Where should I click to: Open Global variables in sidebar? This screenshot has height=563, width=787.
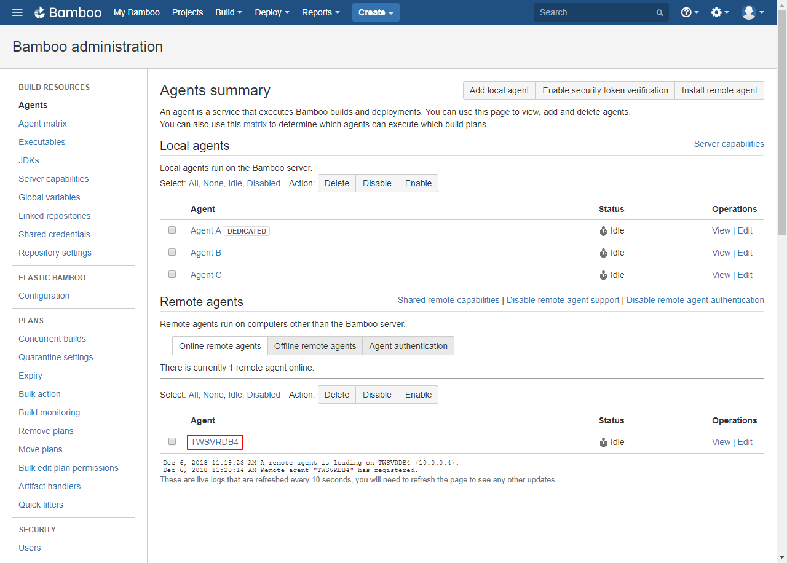(x=49, y=197)
